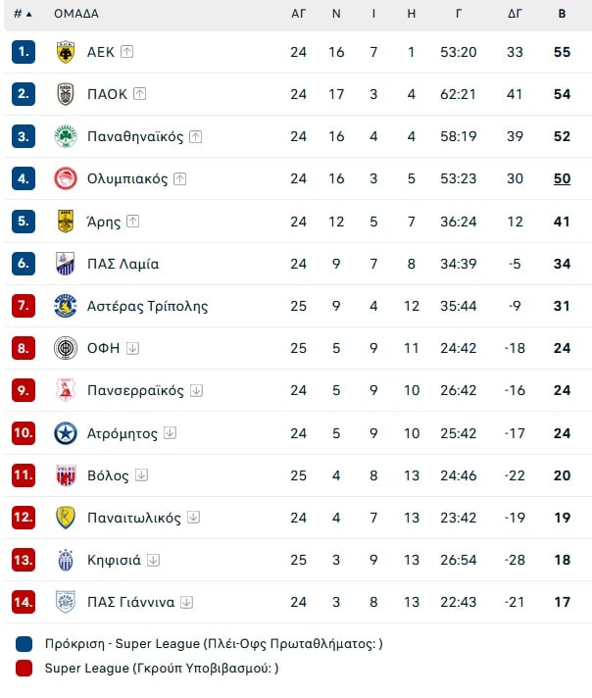This screenshot has width=592, height=698.
Task: Click the AEK club crest icon
Action: click(x=66, y=52)
